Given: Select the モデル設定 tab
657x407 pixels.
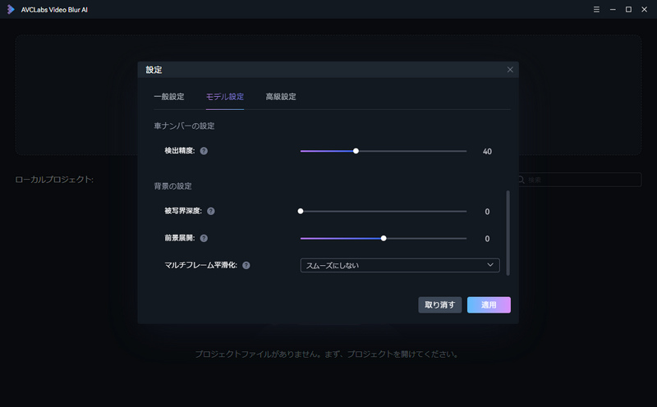Looking at the screenshot, I should 224,97.
